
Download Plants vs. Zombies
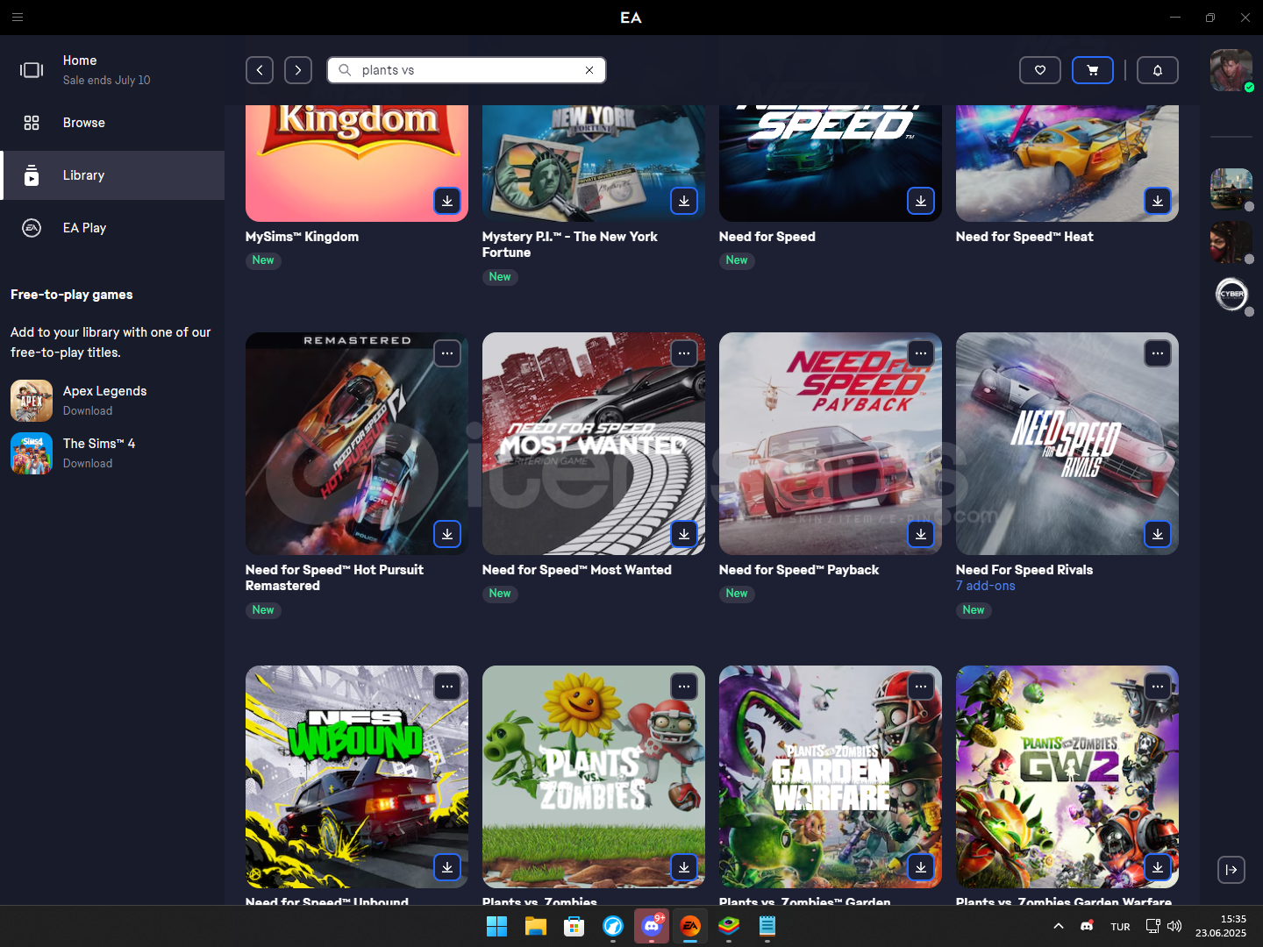click(x=684, y=867)
